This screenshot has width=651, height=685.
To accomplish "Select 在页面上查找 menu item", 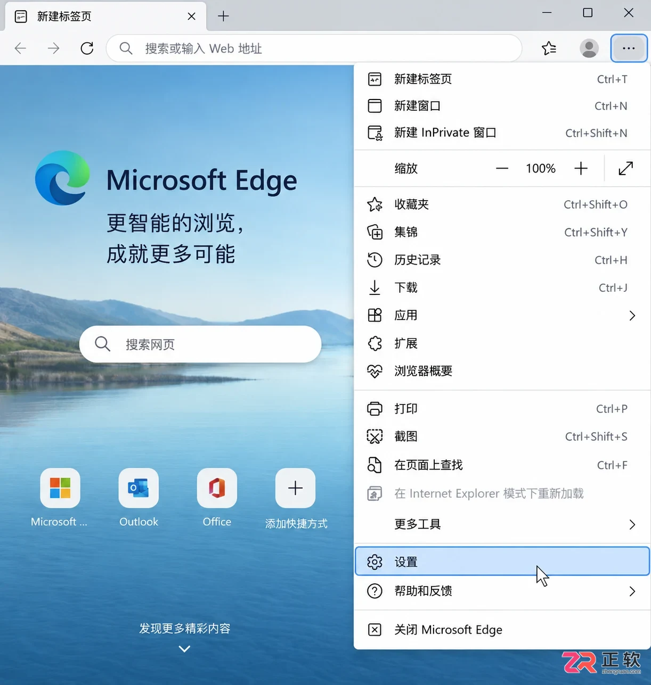I will (x=502, y=465).
